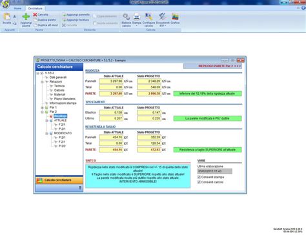Screen dimensions: 306x235
Task: Collapse the root 5.1/5.2 tree node
Action: coord(38,73)
